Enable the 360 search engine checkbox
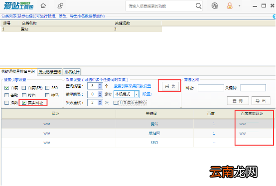Screen dimensions: 276x186 [47, 88]
